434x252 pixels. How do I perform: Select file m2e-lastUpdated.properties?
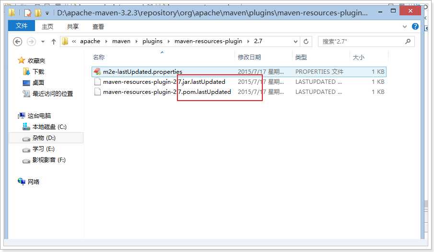142,72
